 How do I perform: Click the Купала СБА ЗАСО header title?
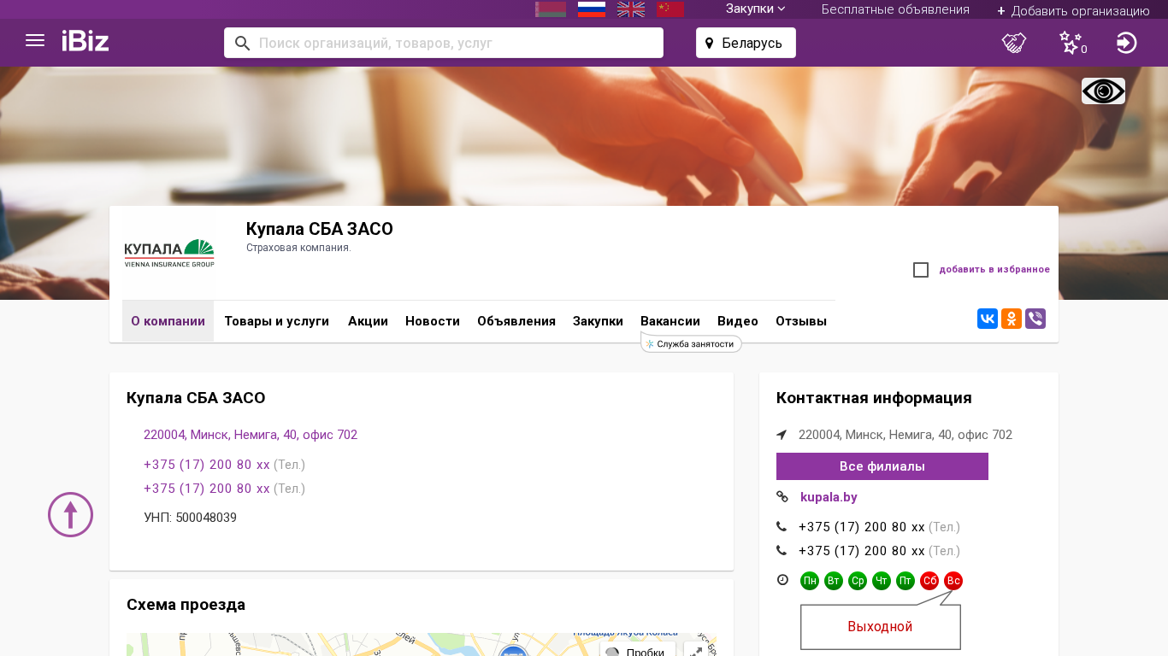point(320,229)
